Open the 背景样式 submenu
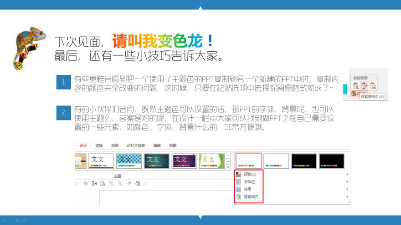401x225 pixels. tap(251, 197)
